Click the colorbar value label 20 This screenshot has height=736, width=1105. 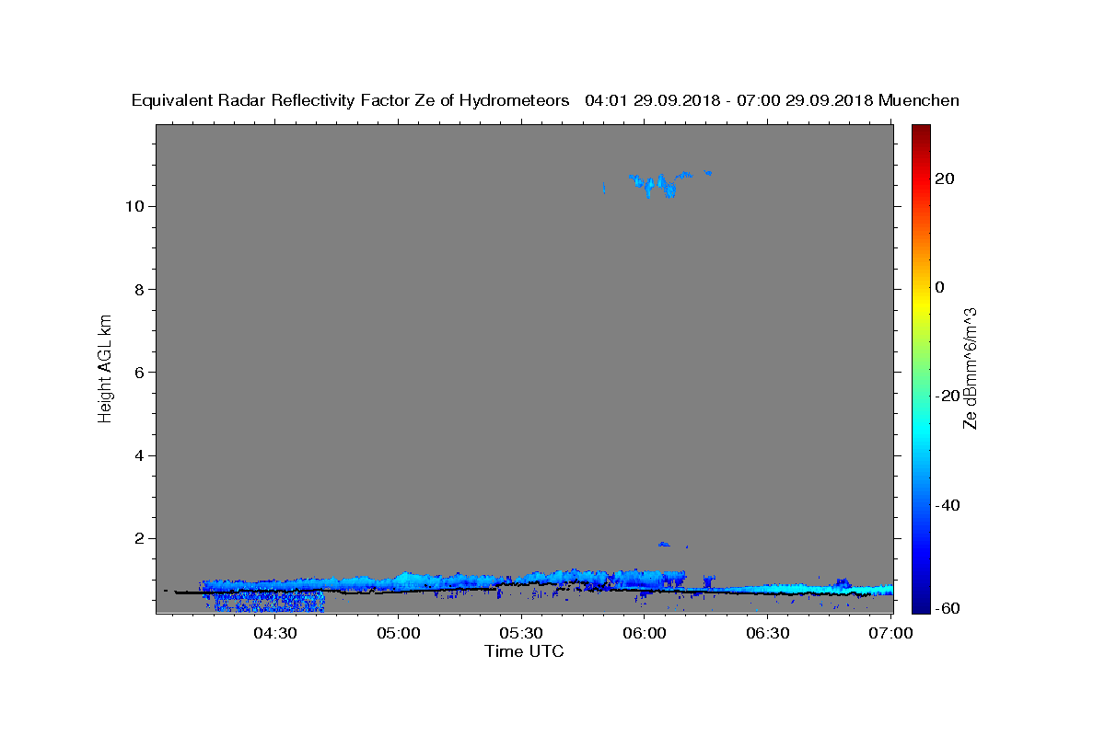pos(944,178)
